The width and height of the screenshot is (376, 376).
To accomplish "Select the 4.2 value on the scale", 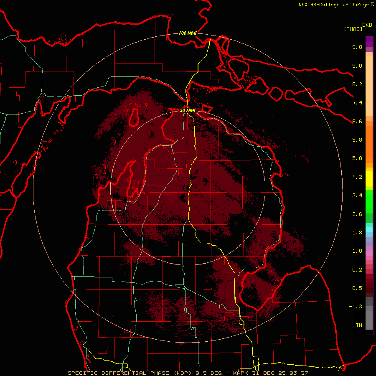I will pyautogui.click(x=357, y=177).
